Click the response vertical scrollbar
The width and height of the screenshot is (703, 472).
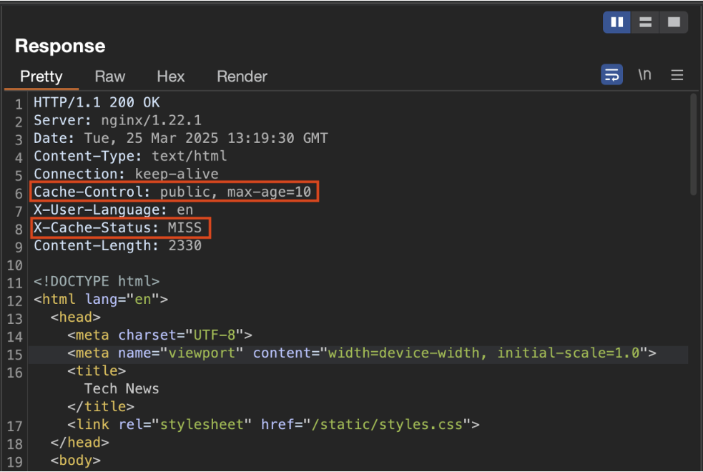pos(692,144)
